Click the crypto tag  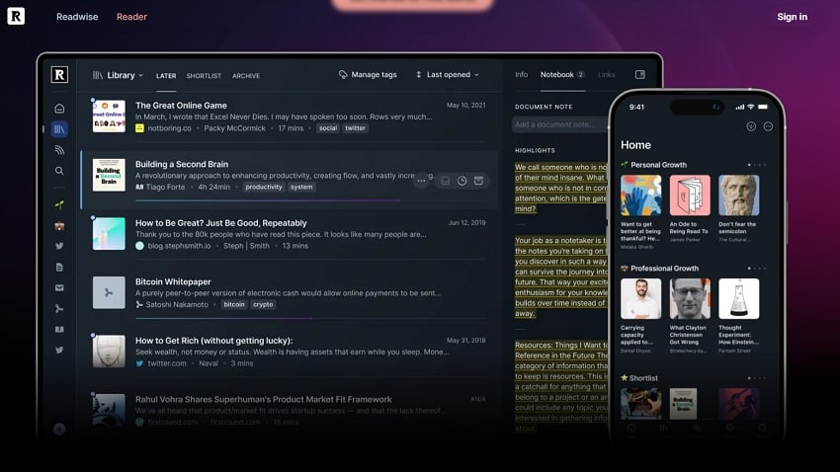[x=263, y=304]
